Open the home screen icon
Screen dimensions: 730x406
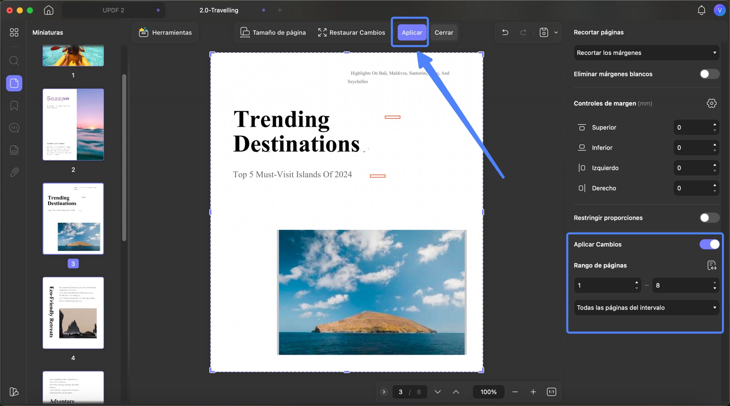(x=48, y=10)
